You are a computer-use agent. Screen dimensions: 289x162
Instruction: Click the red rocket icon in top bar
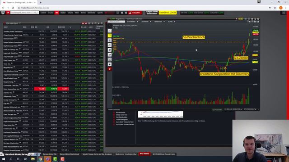point(8,13)
